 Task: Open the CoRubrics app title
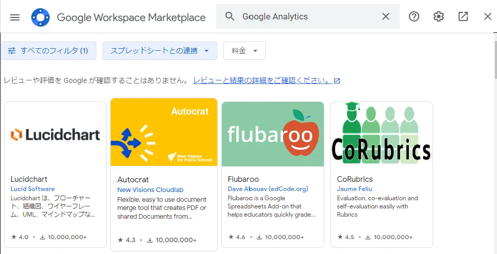(355, 179)
